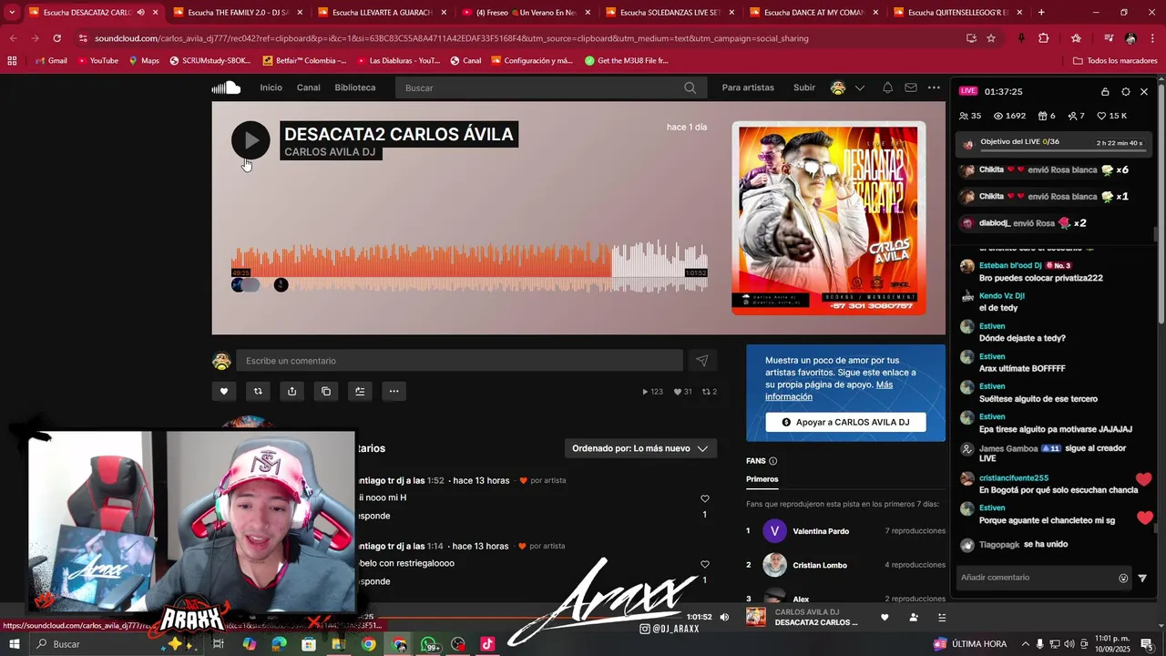Screen dimensions: 1166x656
Task: Click 'Apoyar a CARLOS AVILA DJ' button
Action: point(845,422)
